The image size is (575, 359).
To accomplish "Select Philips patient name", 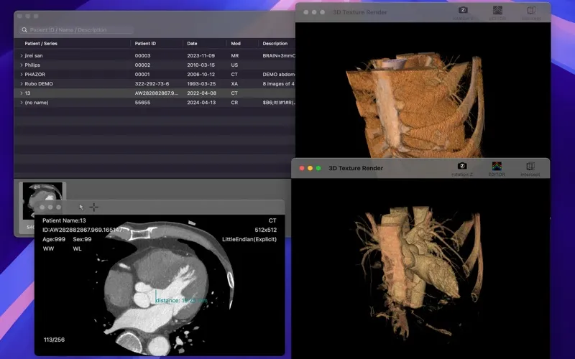I will [32, 65].
